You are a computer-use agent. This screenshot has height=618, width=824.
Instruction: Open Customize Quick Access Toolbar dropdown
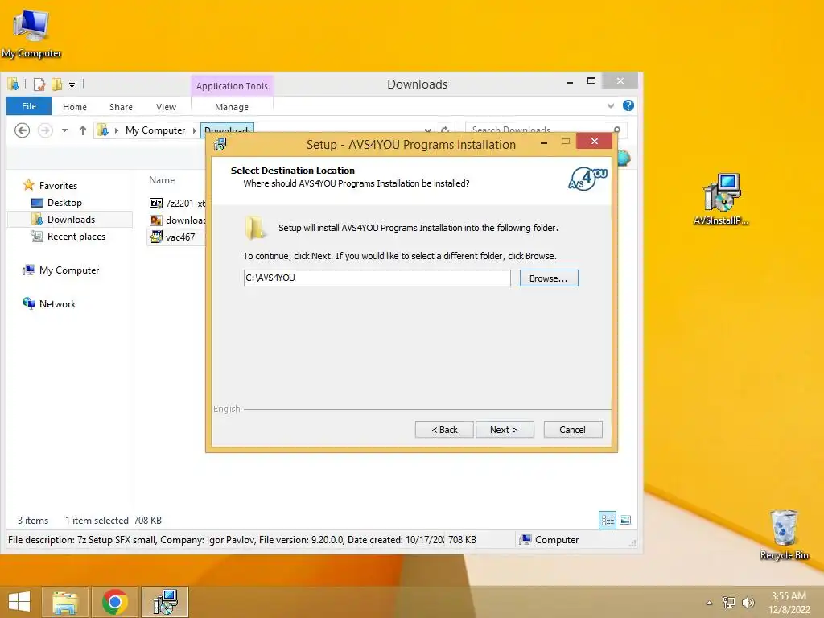[72, 84]
